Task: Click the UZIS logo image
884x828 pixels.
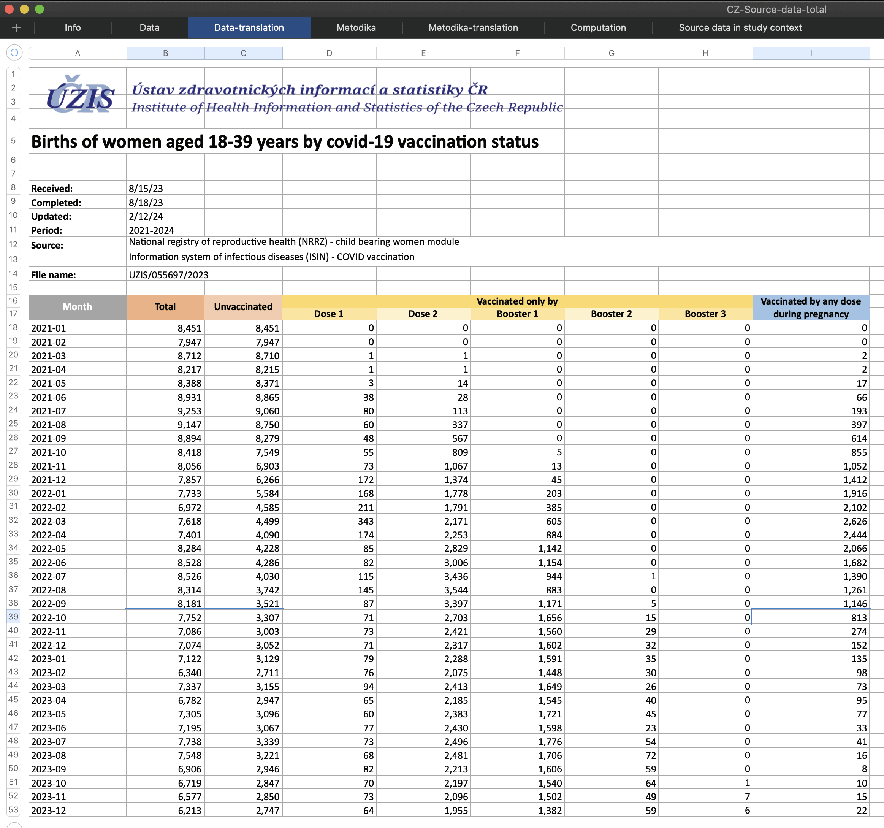Action: point(81,94)
